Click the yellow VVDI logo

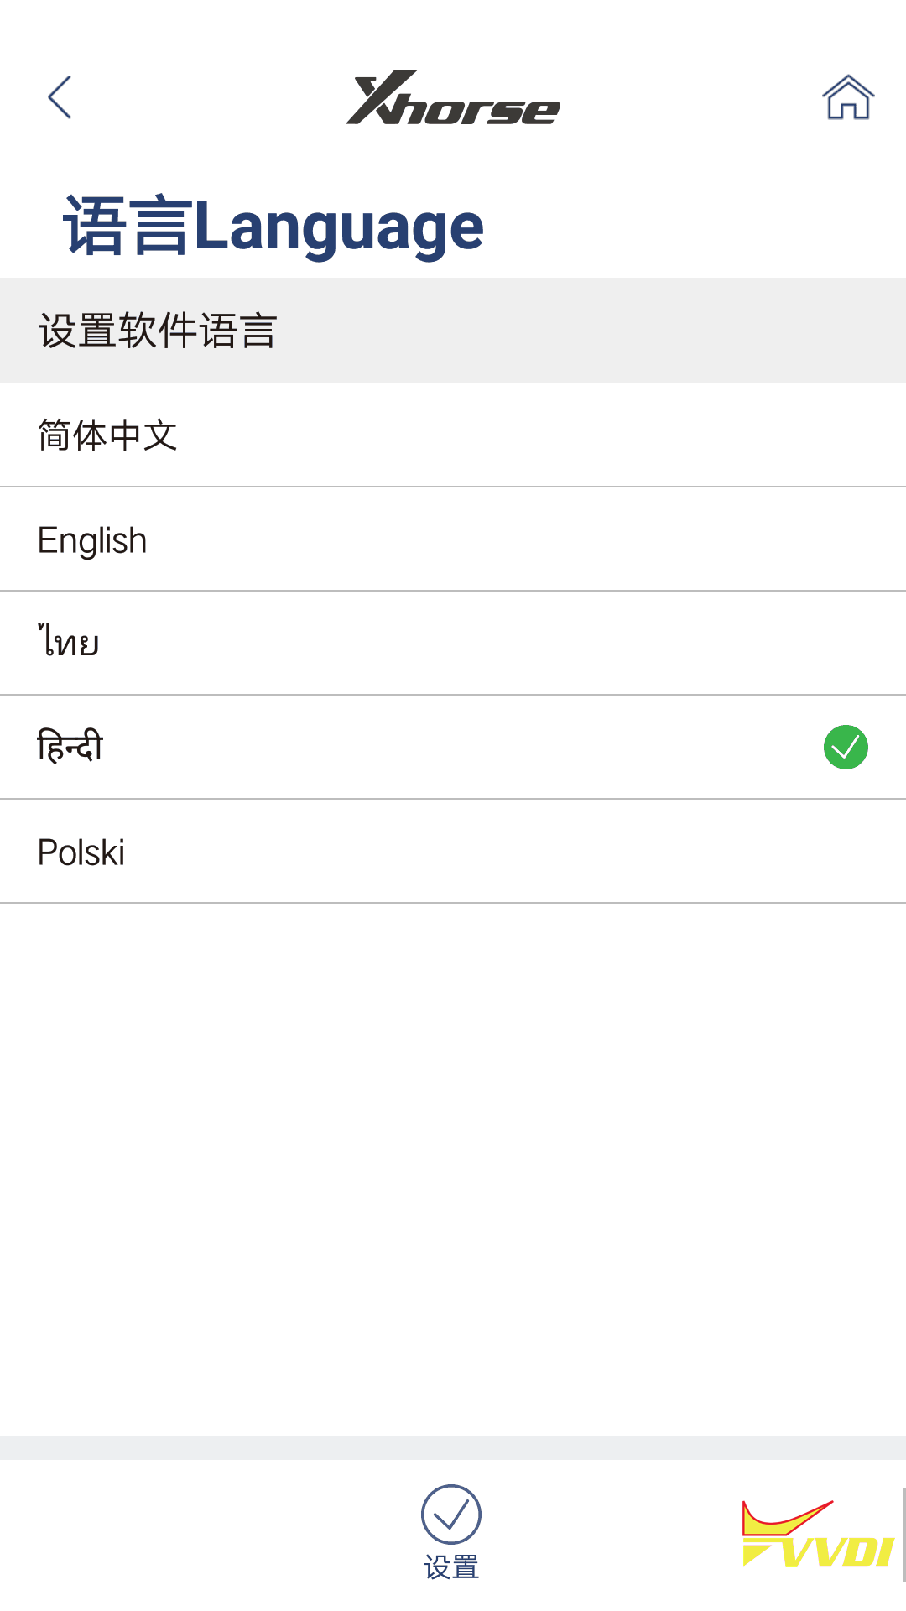[817, 1535]
